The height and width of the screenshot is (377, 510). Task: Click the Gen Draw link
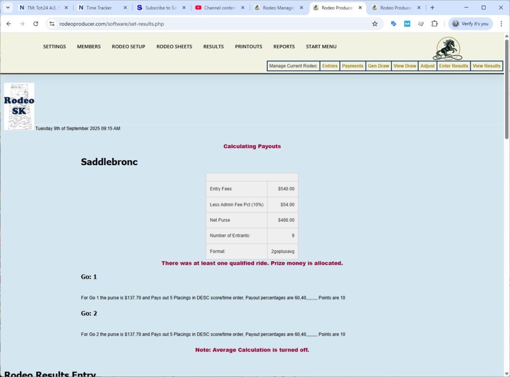point(379,66)
